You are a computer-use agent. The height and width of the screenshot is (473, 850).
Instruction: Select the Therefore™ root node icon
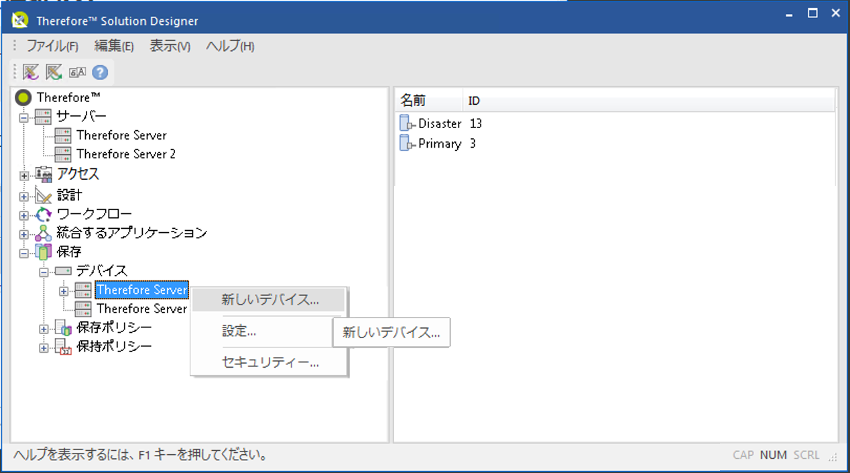(23, 98)
